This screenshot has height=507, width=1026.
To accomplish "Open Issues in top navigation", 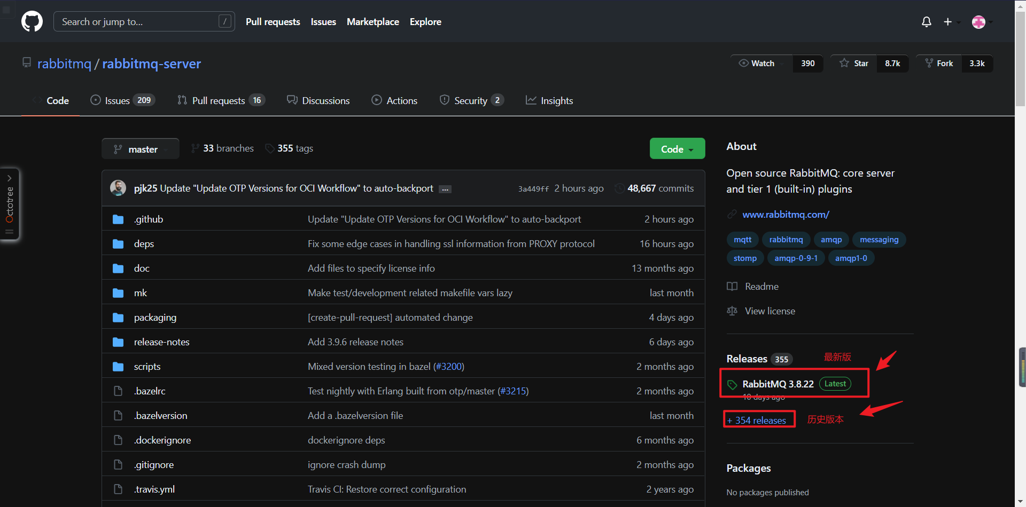I will pyautogui.click(x=323, y=22).
